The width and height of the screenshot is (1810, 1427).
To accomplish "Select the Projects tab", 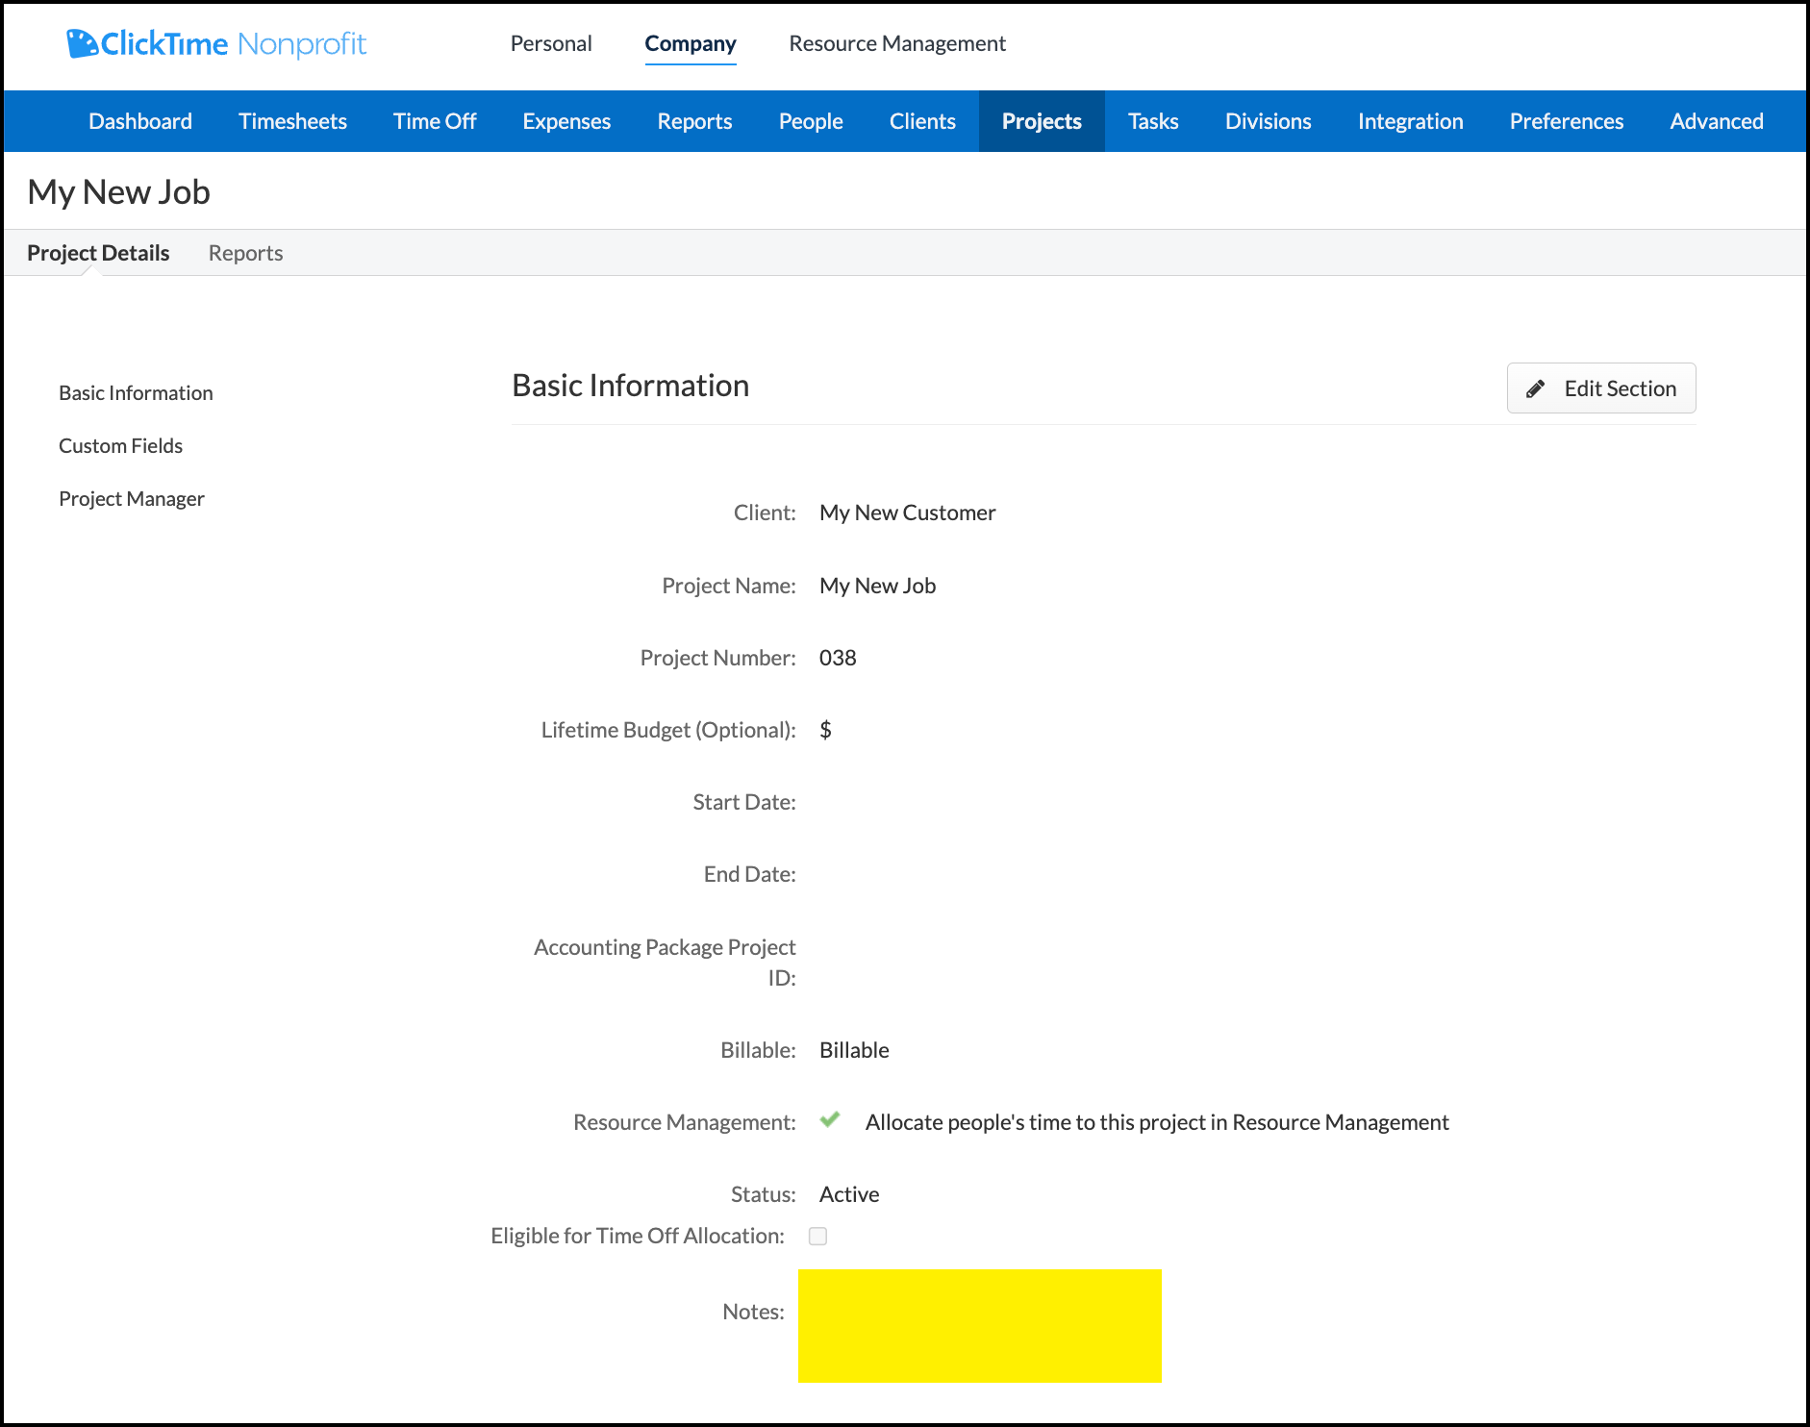I will (1042, 121).
